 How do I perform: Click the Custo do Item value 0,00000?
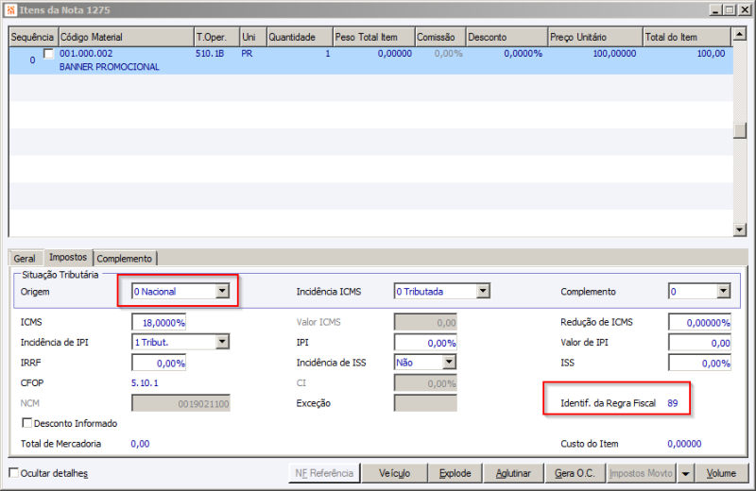[684, 444]
